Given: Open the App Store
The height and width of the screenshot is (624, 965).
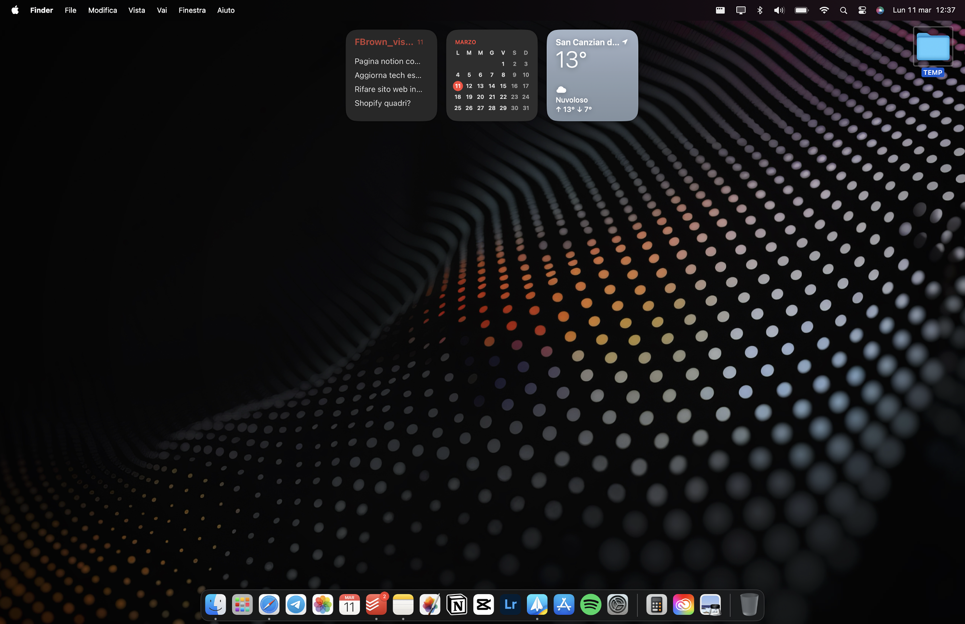Looking at the screenshot, I should tap(564, 604).
